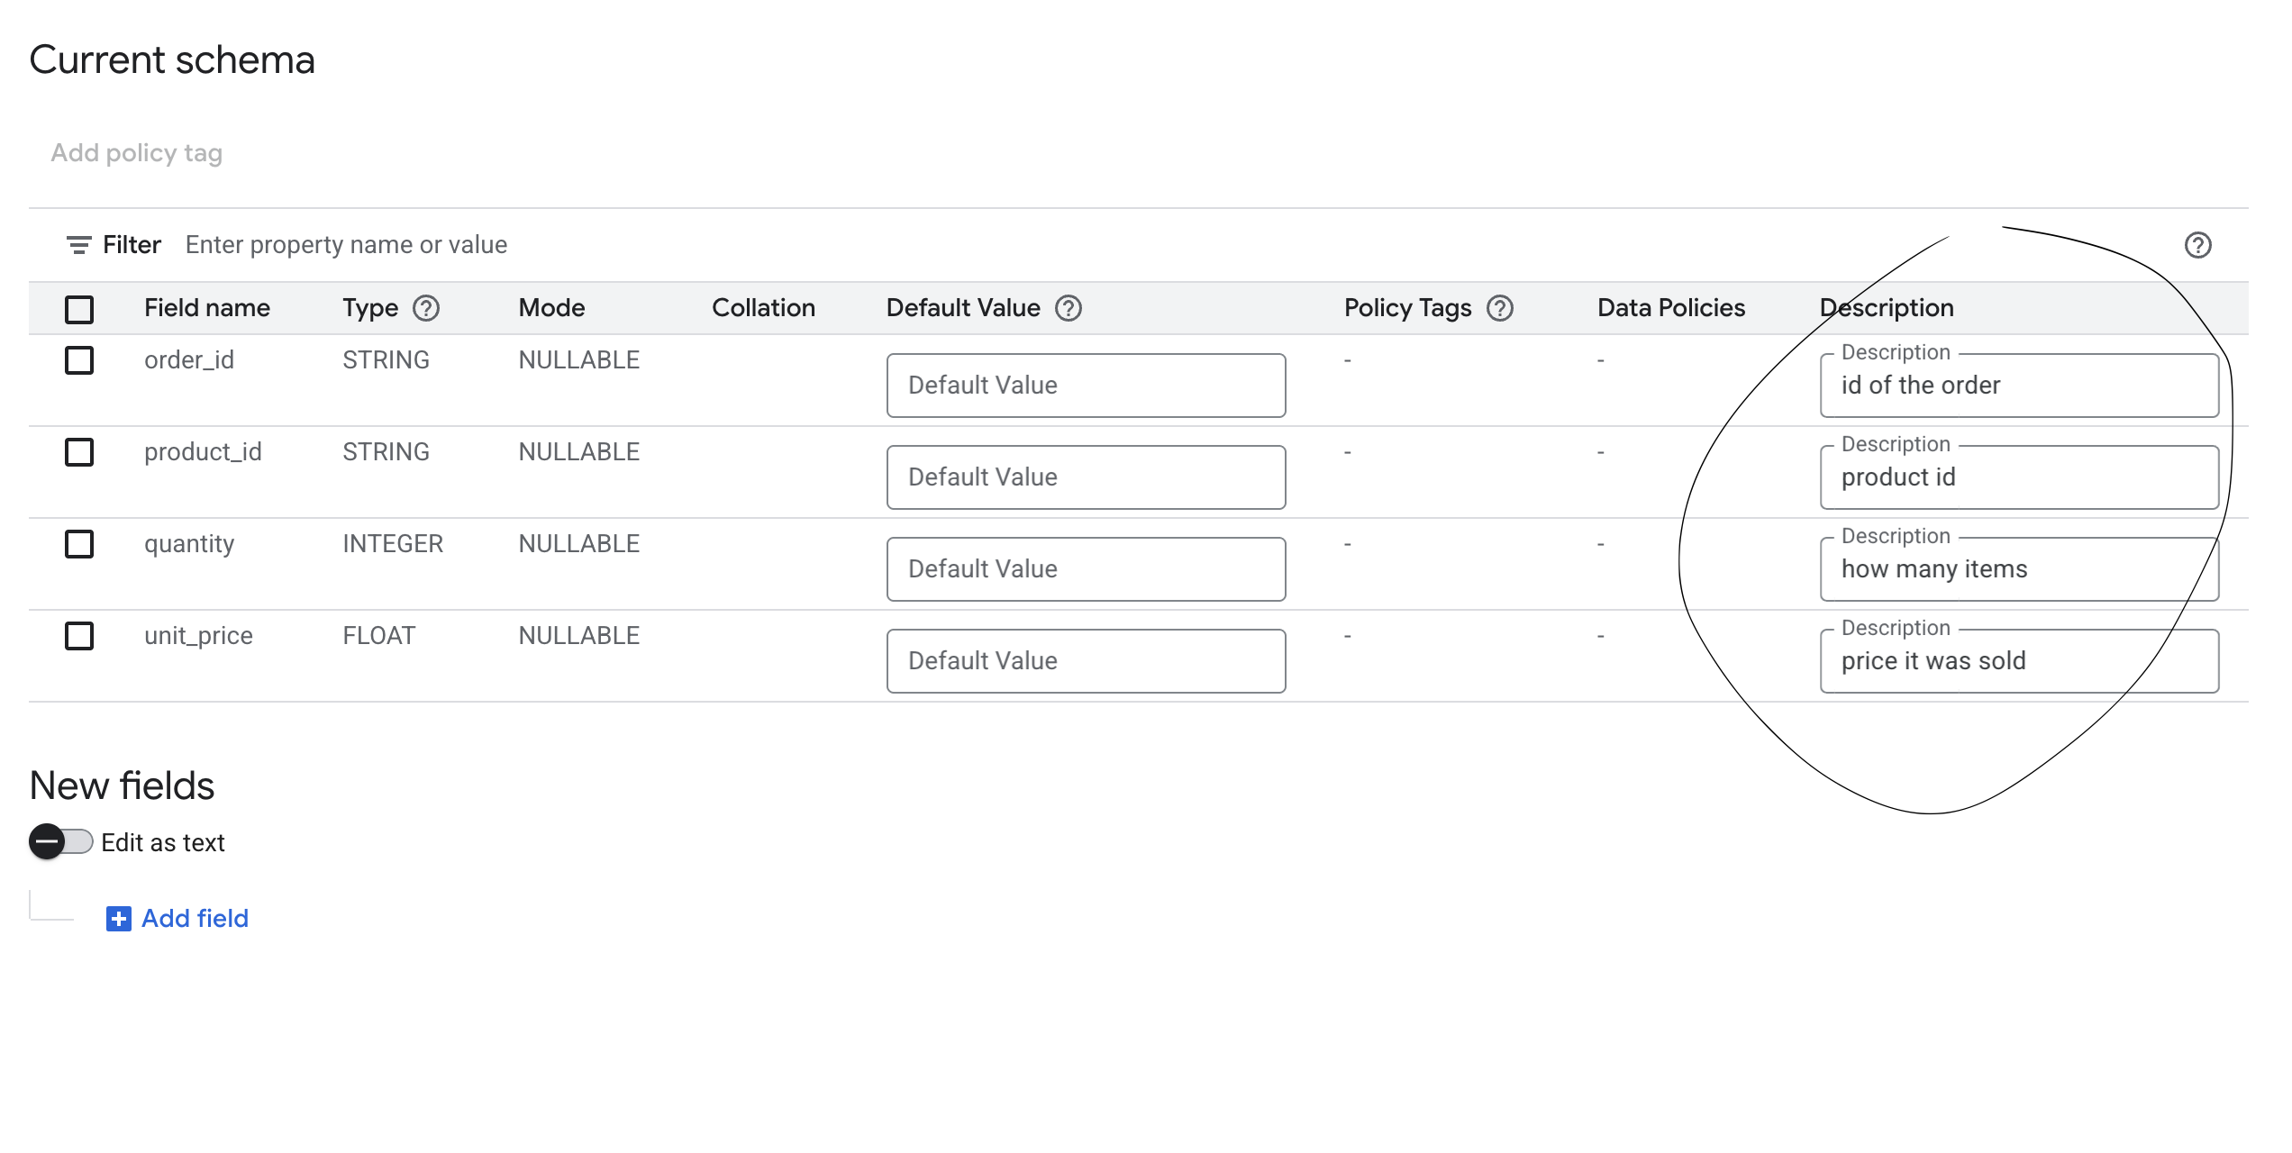
Task: Click the Filter label
Action: click(x=132, y=245)
